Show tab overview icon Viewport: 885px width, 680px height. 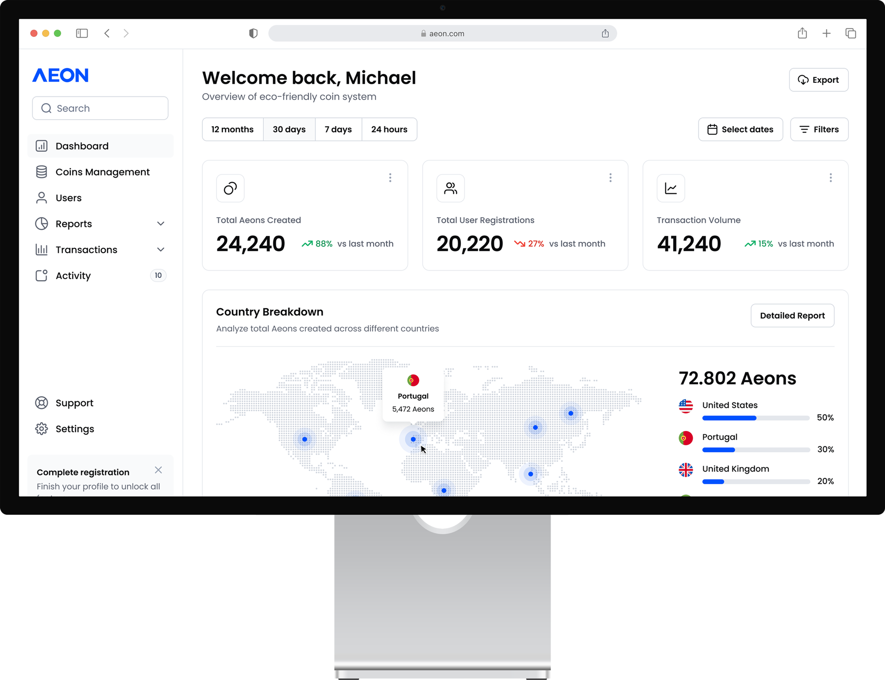(851, 33)
